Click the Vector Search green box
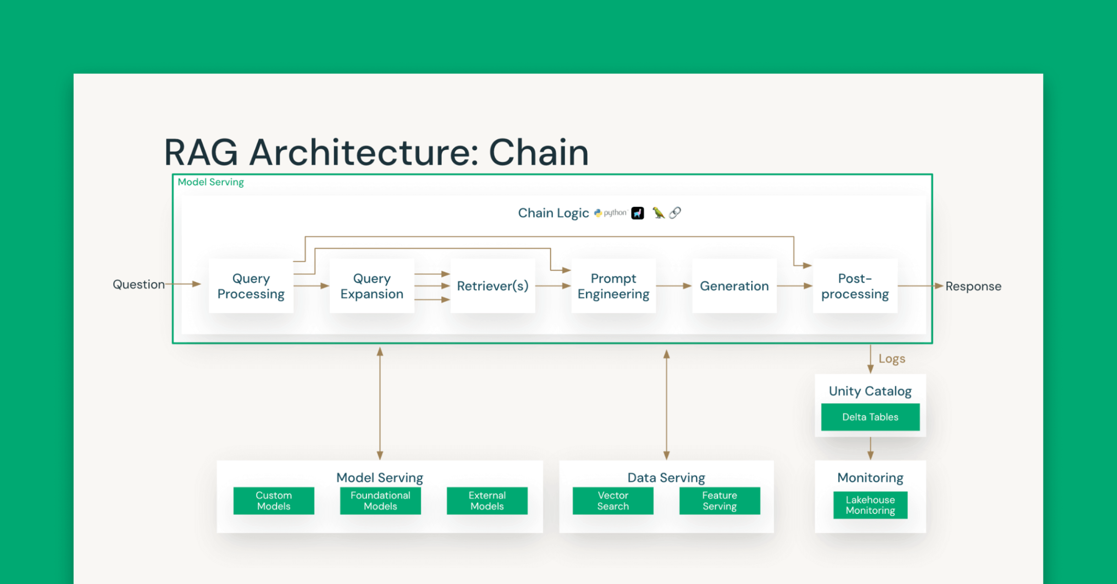1117x584 pixels. click(613, 501)
